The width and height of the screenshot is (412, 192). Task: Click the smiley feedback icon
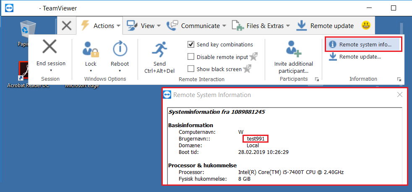pos(366,26)
